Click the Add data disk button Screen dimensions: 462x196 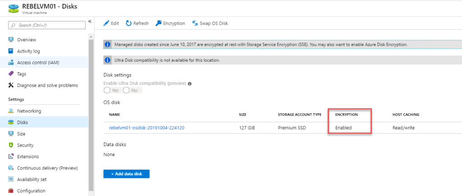(126, 174)
